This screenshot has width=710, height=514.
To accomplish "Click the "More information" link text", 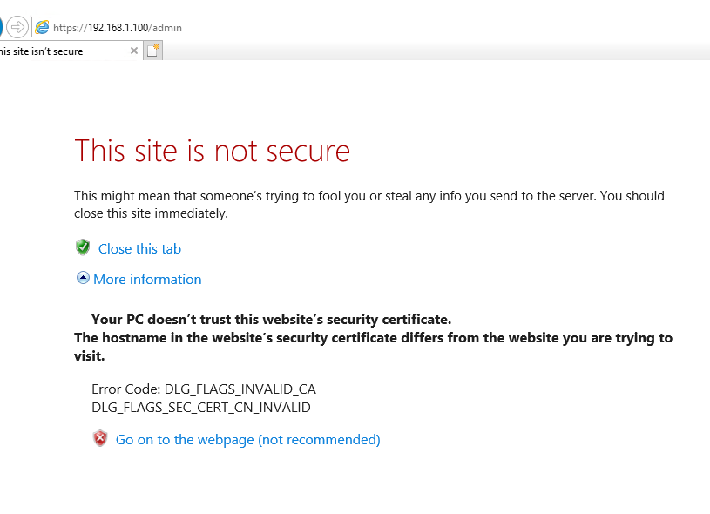I will tap(147, 280).
